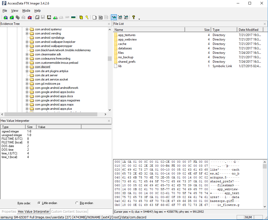Image resolution: width=268 pixels, height=220 pixels.
Task: Switch to Custom Content Sources tab
Action: click(x=69, y=212)
